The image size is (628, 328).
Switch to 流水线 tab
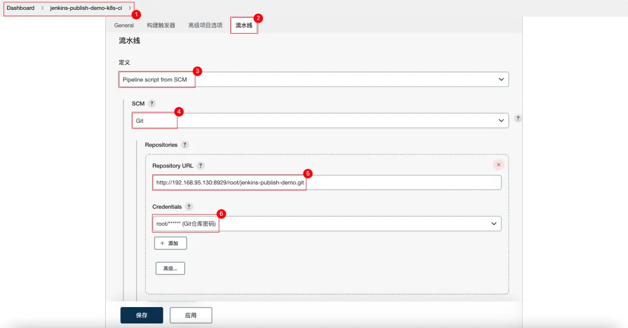[x=244, y=25]
